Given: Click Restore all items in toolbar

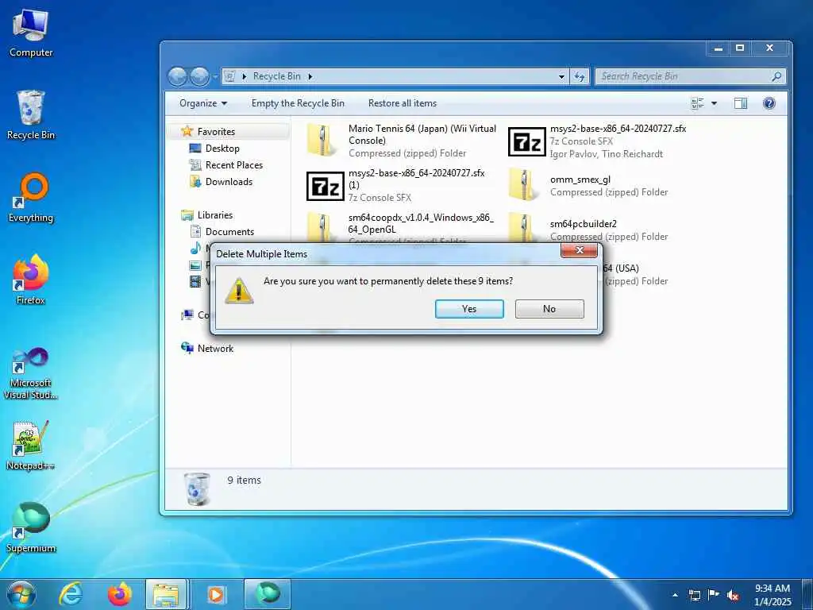Looking at the screenshot, I should 403,103.
